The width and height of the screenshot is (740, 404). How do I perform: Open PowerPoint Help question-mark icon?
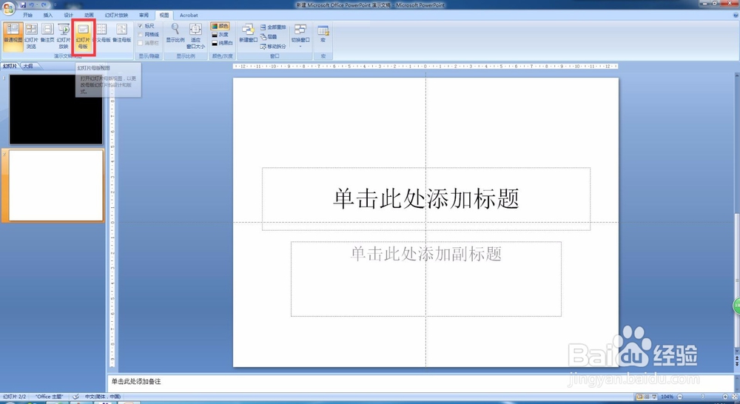736,15
